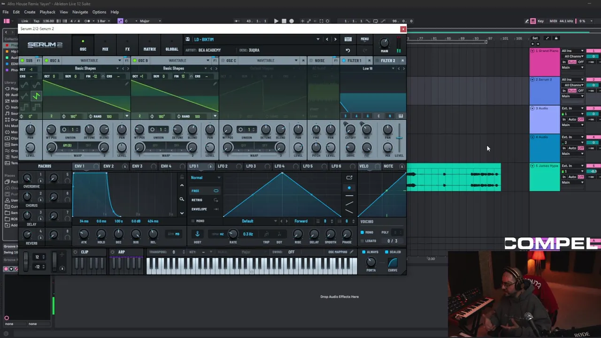Image resolution: width=601 pixels, height=338 pixels.
Task: Click the Serum undo arrow
Action: tap(348, 50)
